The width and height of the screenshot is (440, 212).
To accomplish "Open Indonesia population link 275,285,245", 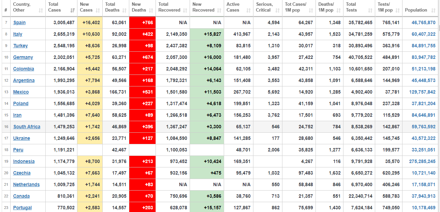I will click(x=422, y=161).
